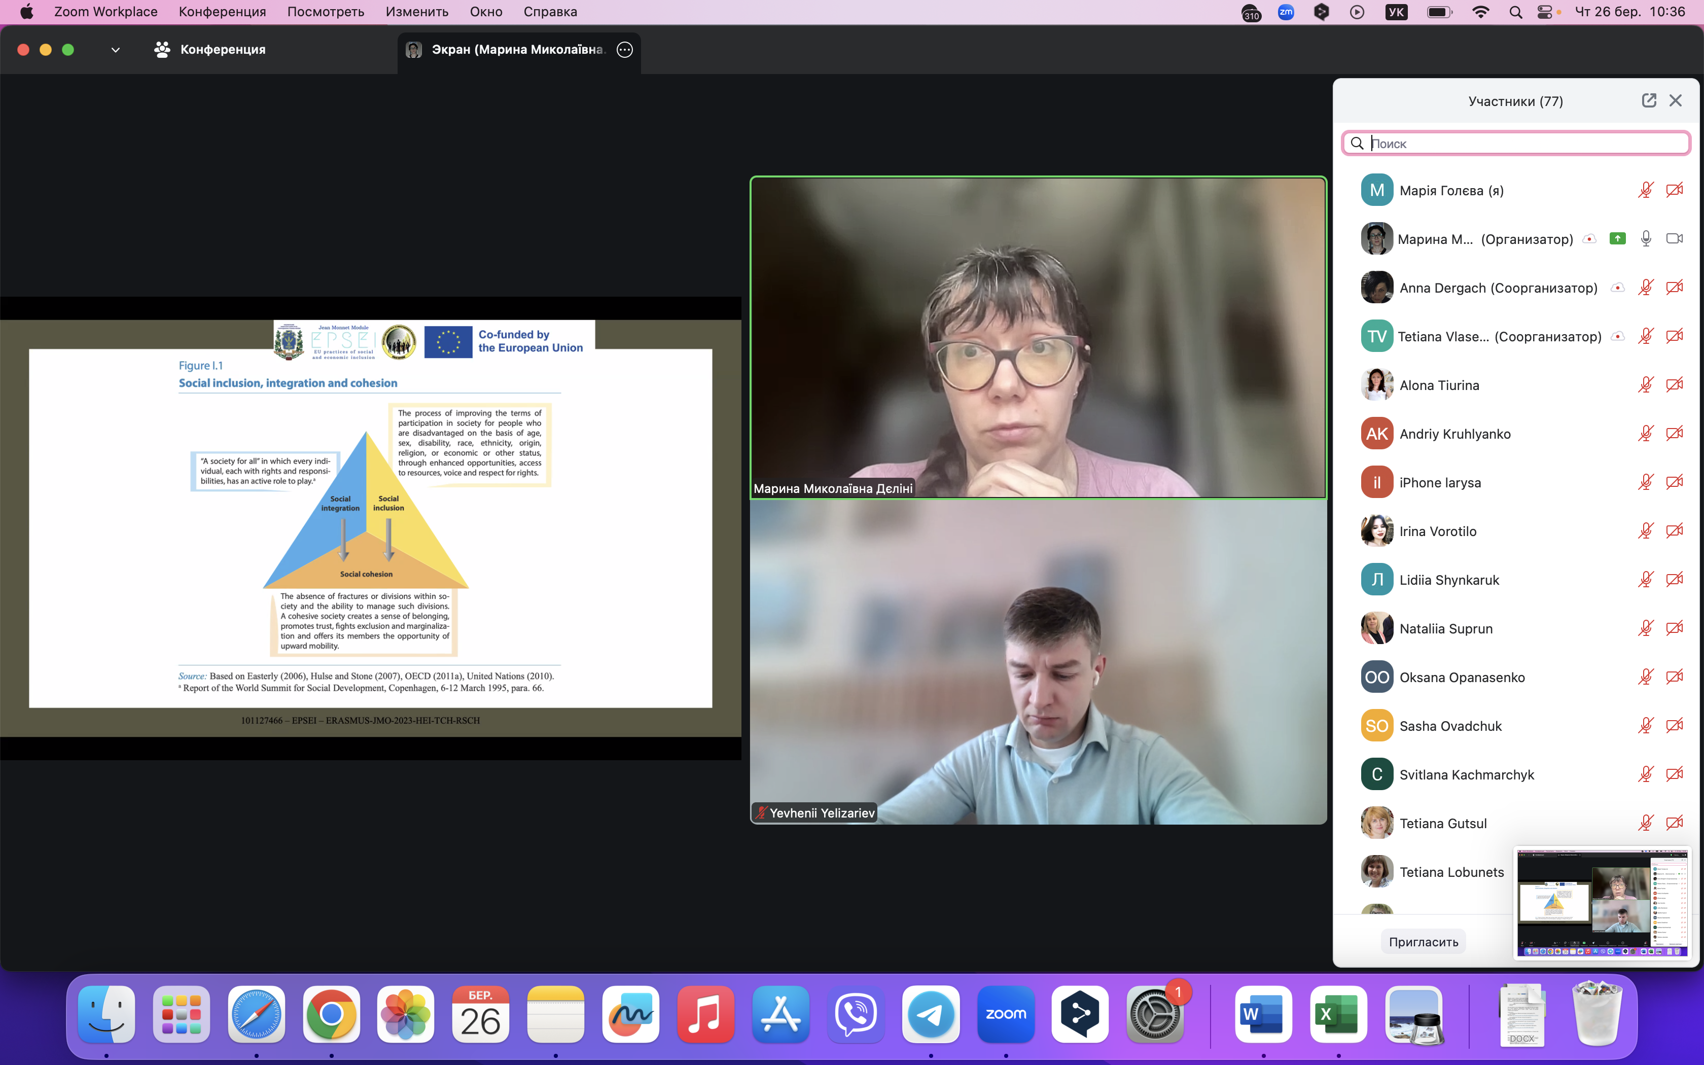Click the Conference participants icon in title bar
The width and height of the screenshot is (1704, 1065).
coord(163,49)
